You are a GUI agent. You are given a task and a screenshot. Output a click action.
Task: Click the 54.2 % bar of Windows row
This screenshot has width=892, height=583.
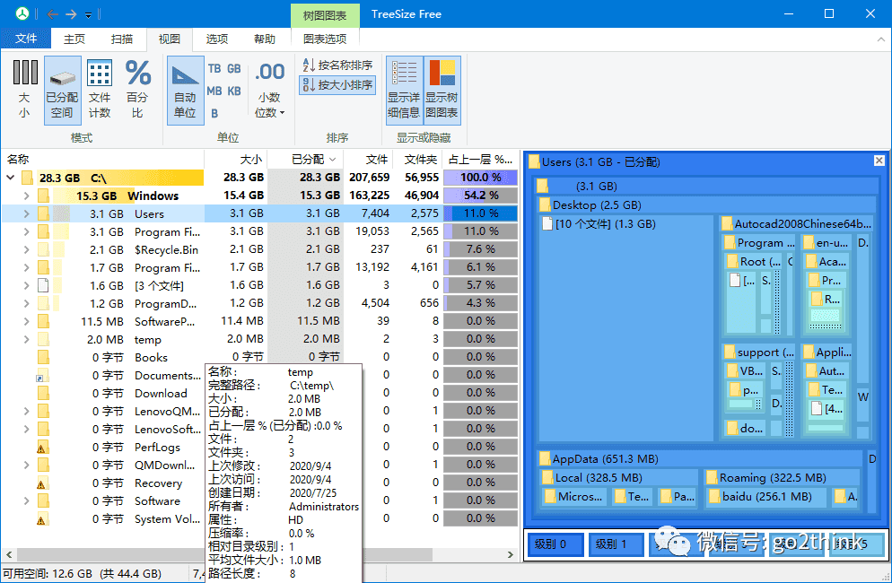point(481,196)
